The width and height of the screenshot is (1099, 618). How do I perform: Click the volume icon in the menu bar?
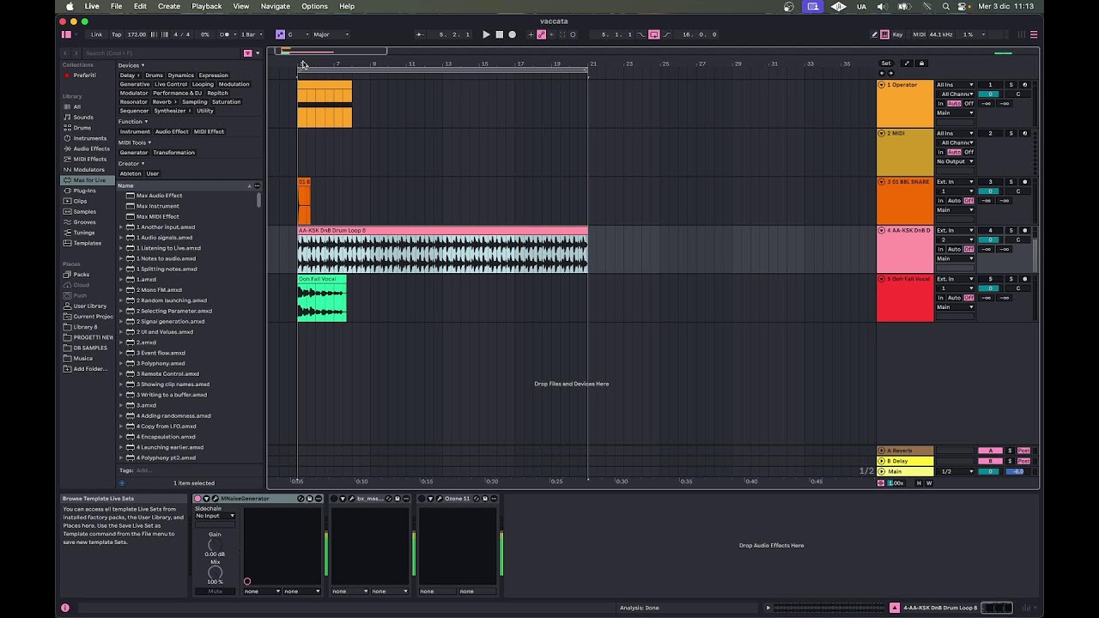(x=882, y=6)
